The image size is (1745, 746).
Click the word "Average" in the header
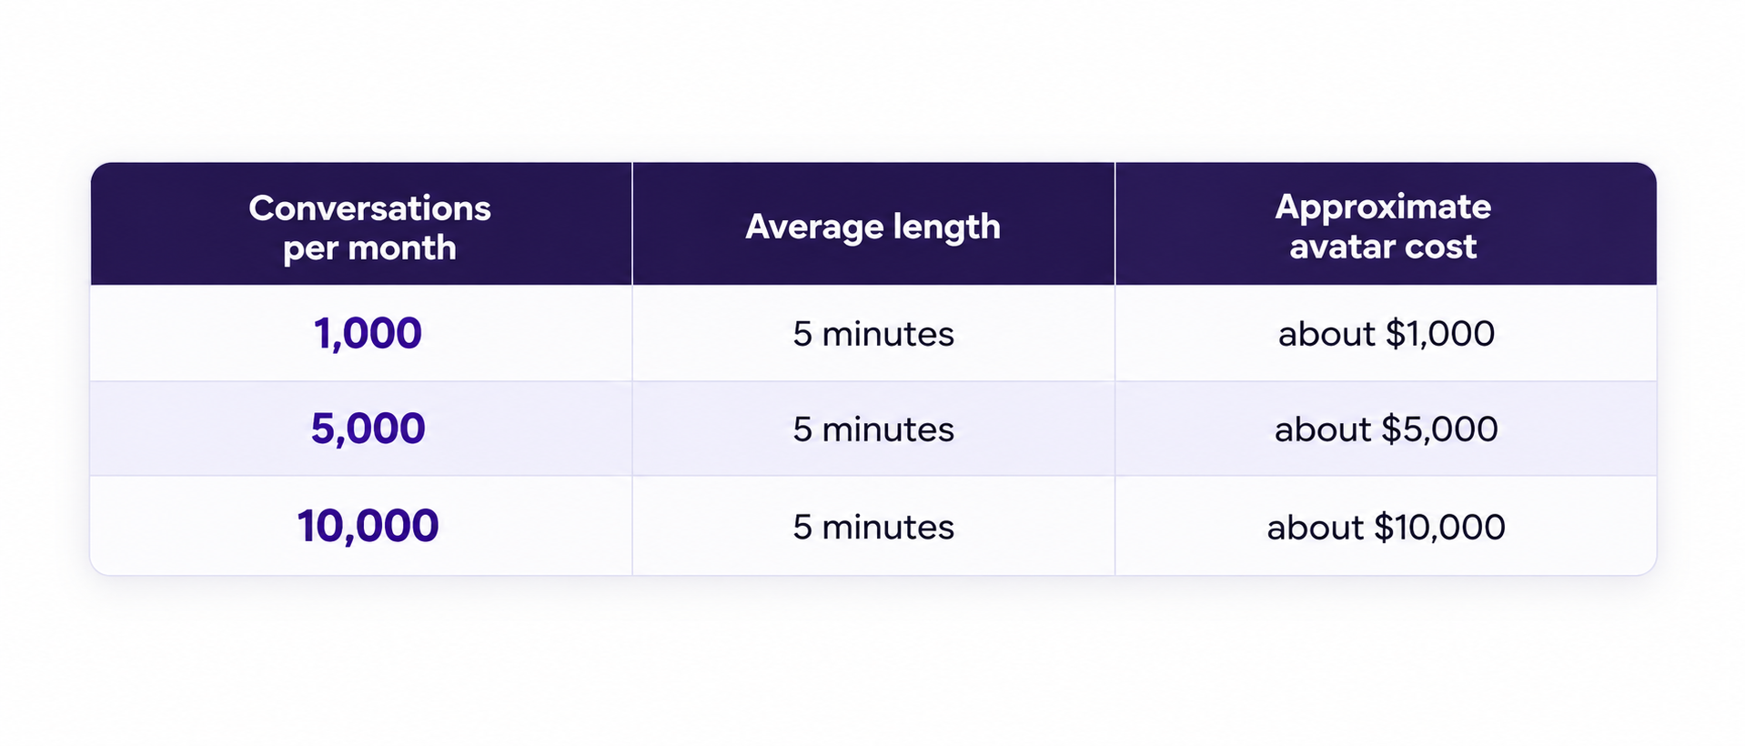[x=814, y=227]
